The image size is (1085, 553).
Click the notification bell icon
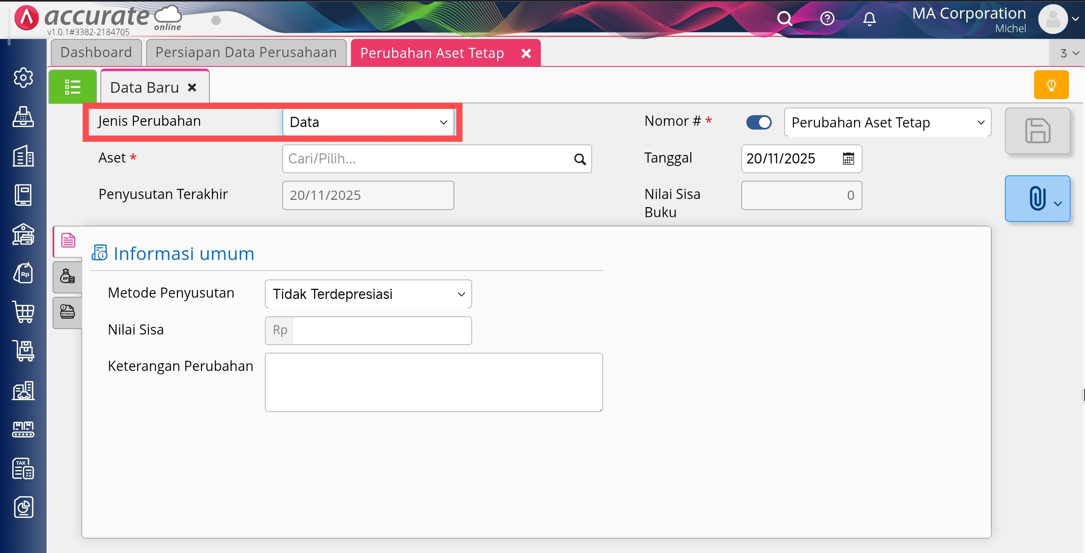click(869, 19)
